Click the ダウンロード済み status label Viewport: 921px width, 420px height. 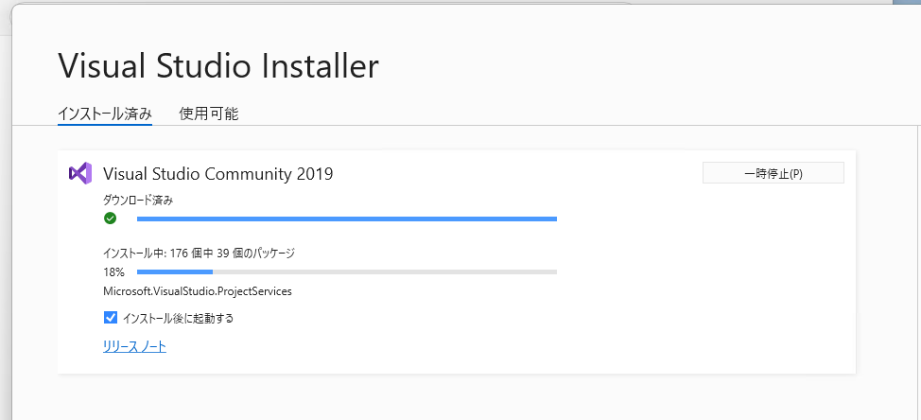[138, 200]
